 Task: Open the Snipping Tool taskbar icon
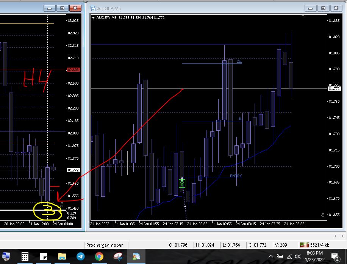(118, 256)
